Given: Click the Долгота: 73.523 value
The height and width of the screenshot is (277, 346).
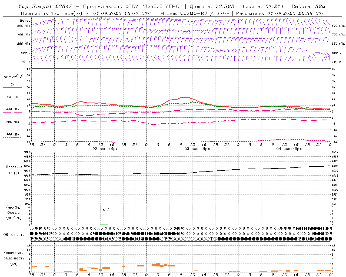Looking at the screenshot, I should (x=212, y=6).
